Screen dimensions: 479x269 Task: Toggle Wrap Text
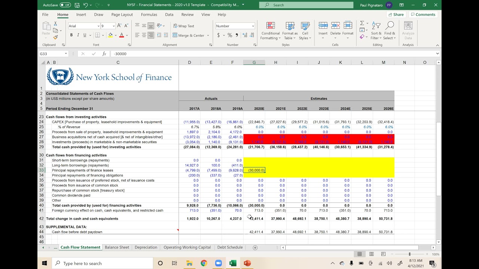pyautogui.click(x=183, y=26)
